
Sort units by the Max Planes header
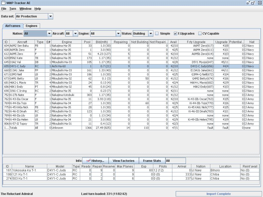[x=125, y=166]
